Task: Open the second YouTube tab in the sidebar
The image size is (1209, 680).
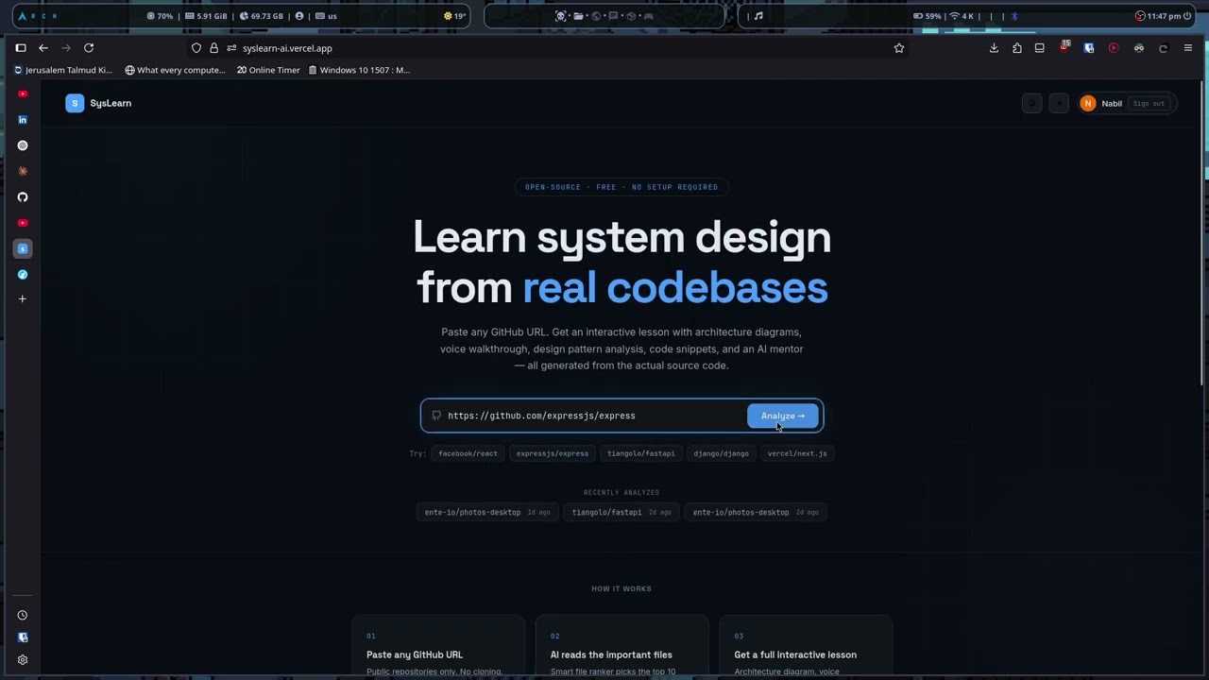Action: (x=23, y=223)
